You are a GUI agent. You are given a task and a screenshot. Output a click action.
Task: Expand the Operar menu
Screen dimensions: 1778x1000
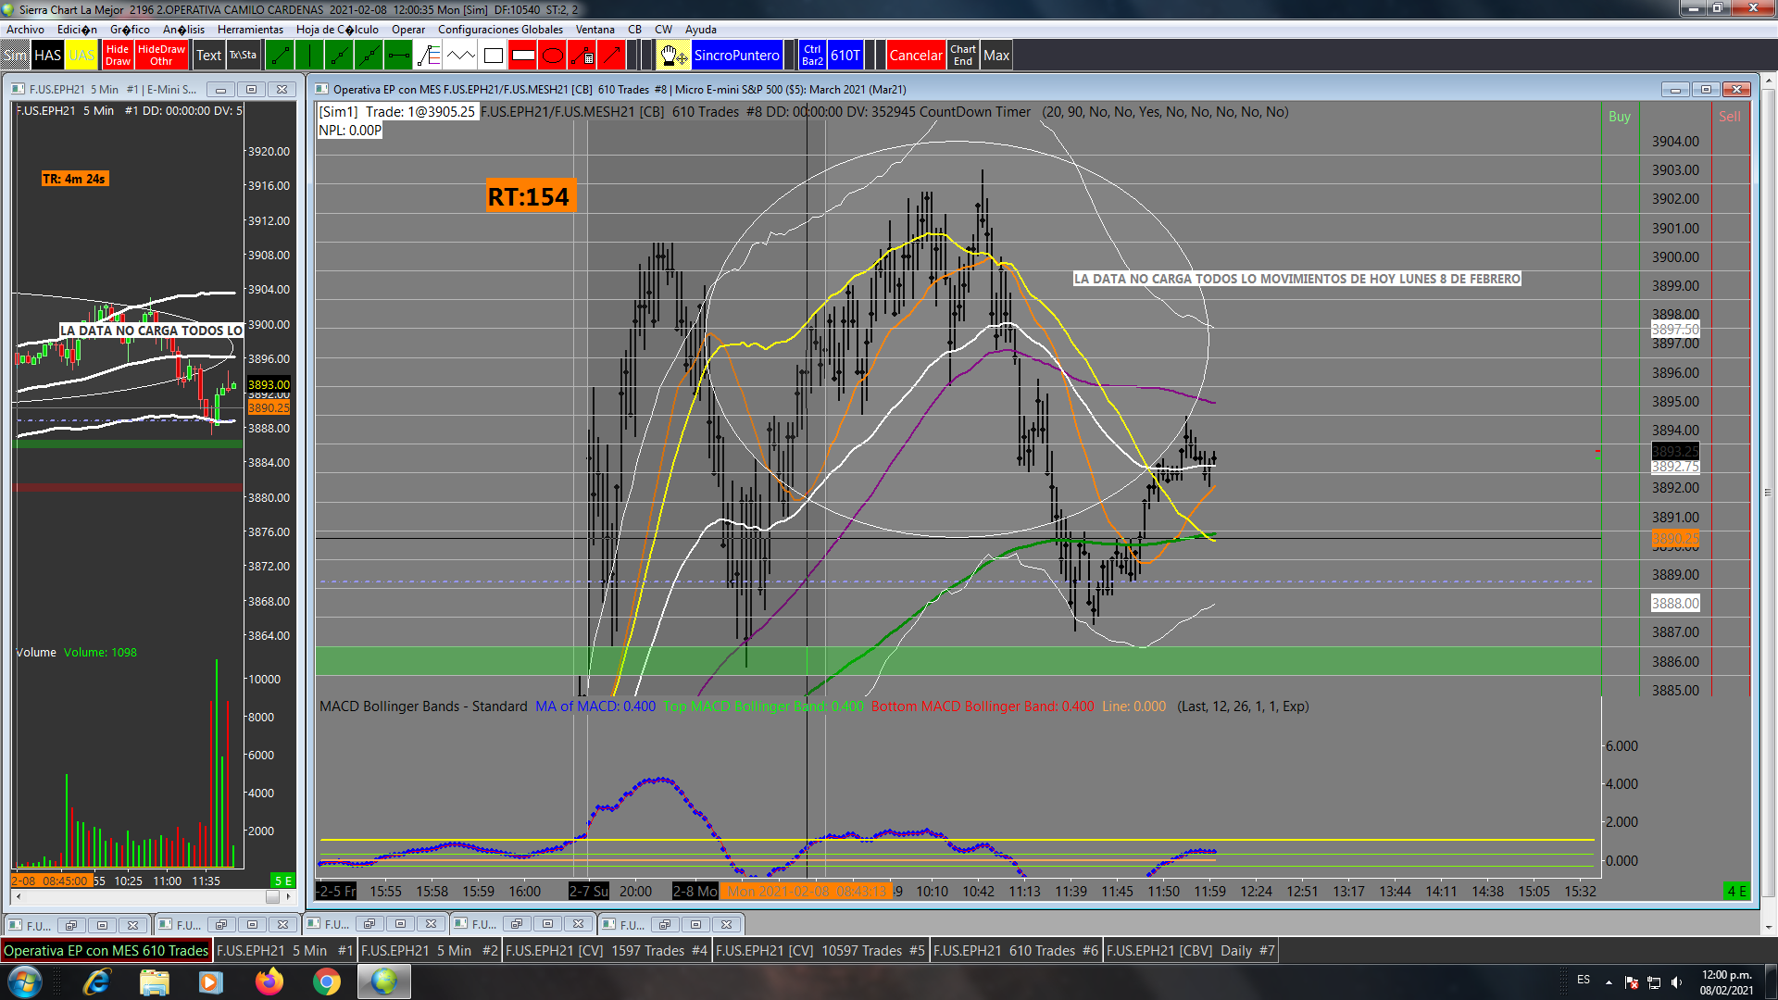(x=407, y=30)
